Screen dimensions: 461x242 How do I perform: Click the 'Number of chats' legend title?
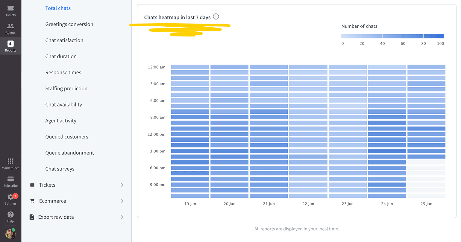(x=359, y=26)
